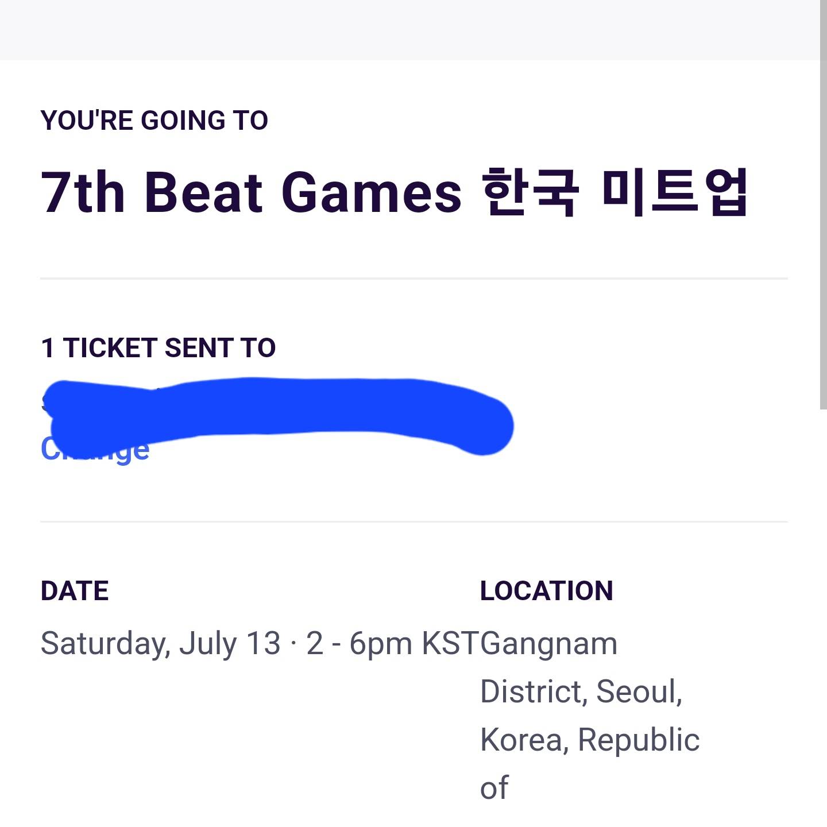
Task: Click the divider line below event title
Action: [x=413, y=279]
